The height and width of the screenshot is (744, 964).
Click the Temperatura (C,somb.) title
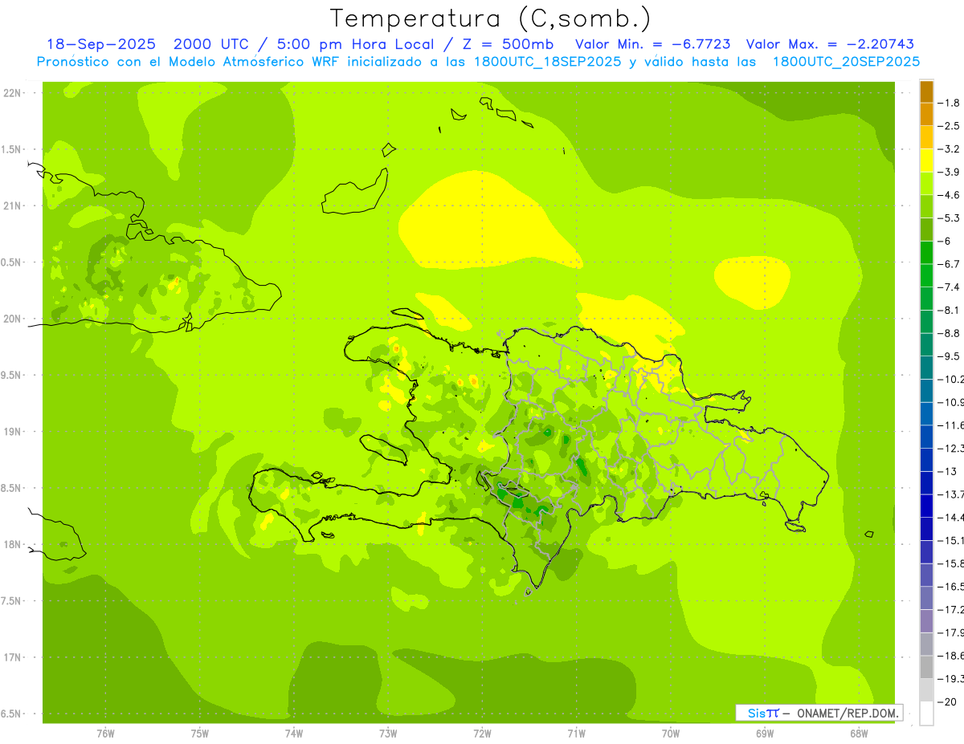point(491,18)
